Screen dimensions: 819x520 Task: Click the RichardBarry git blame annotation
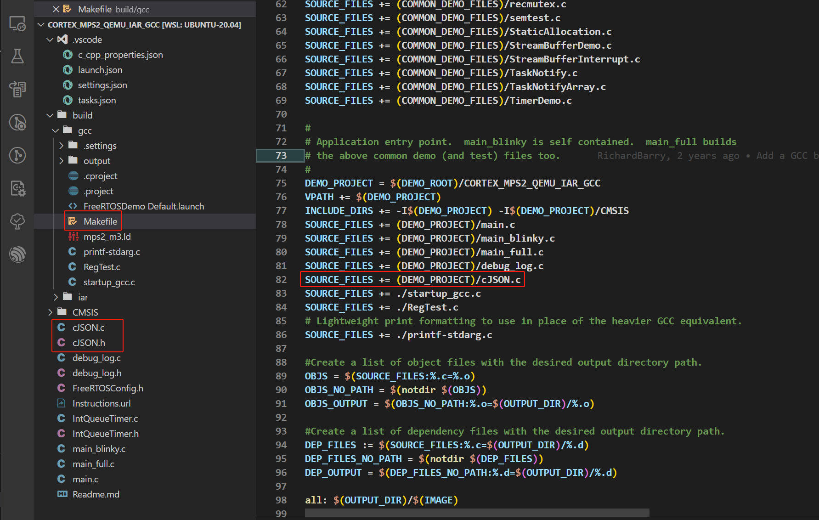tap(707, 156)
